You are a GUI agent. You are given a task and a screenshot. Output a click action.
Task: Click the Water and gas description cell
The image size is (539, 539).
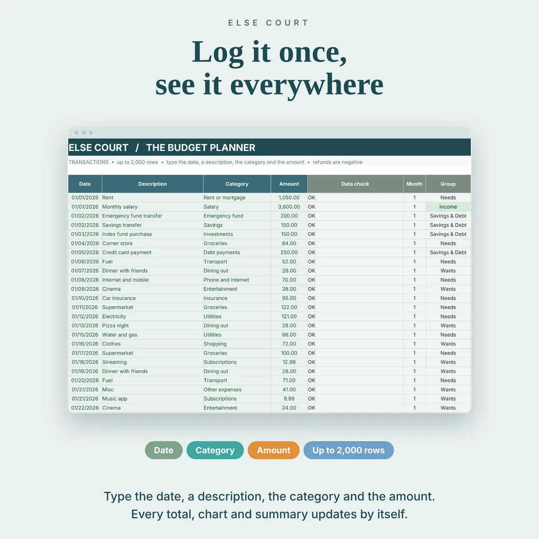pos(153,335)
